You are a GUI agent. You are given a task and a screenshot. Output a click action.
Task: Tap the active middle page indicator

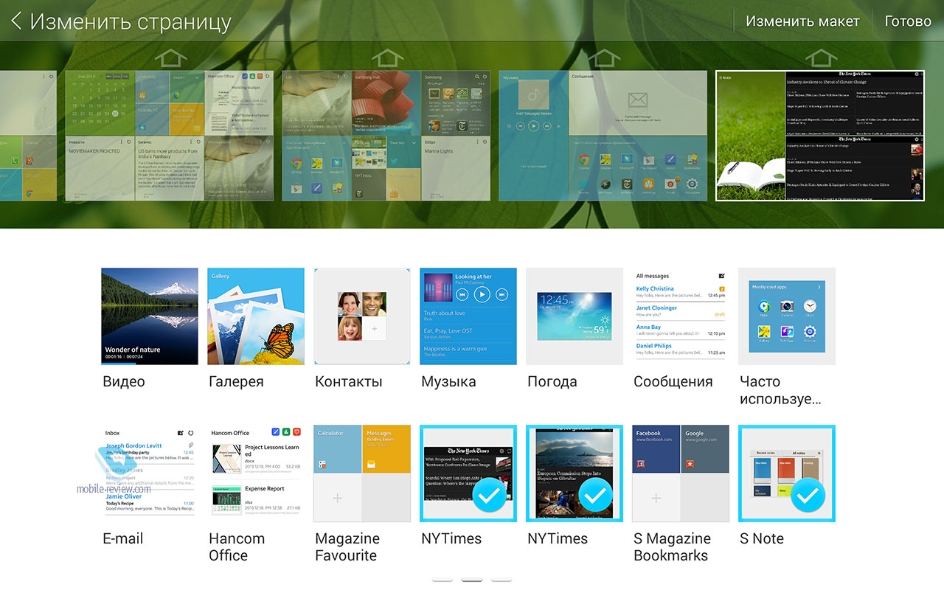[472, 580]
